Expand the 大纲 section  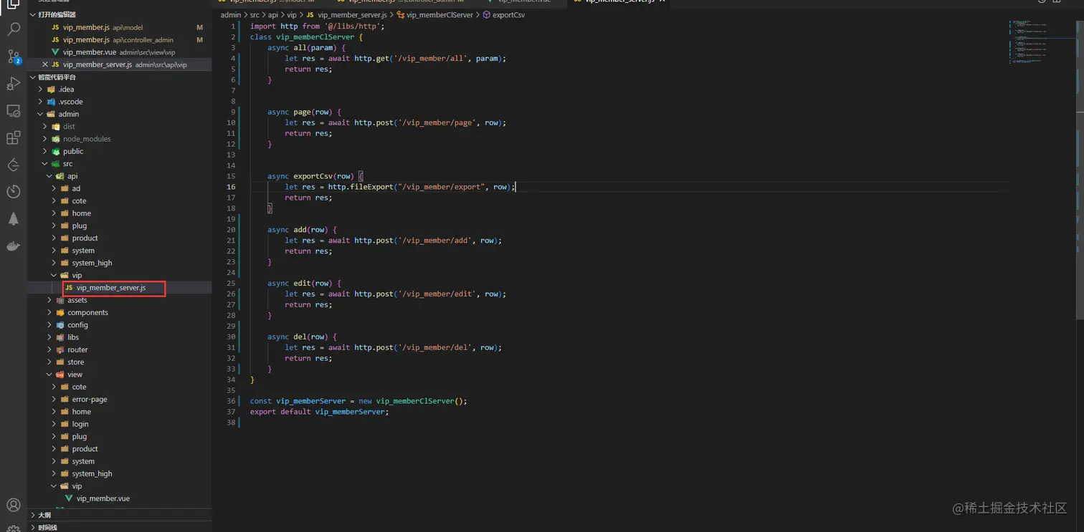tap(33, 516)
